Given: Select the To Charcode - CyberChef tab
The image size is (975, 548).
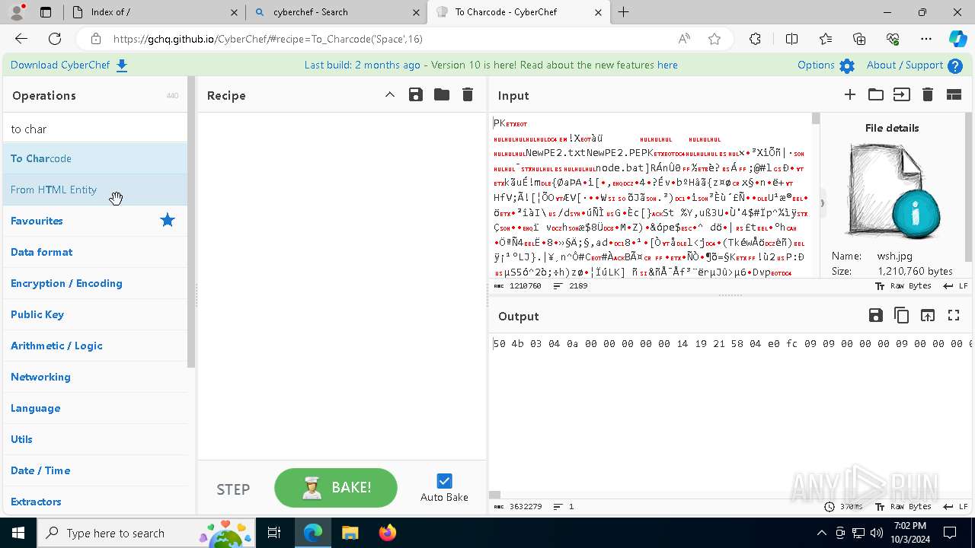Looking at the screenshot, I should point(519,12).
